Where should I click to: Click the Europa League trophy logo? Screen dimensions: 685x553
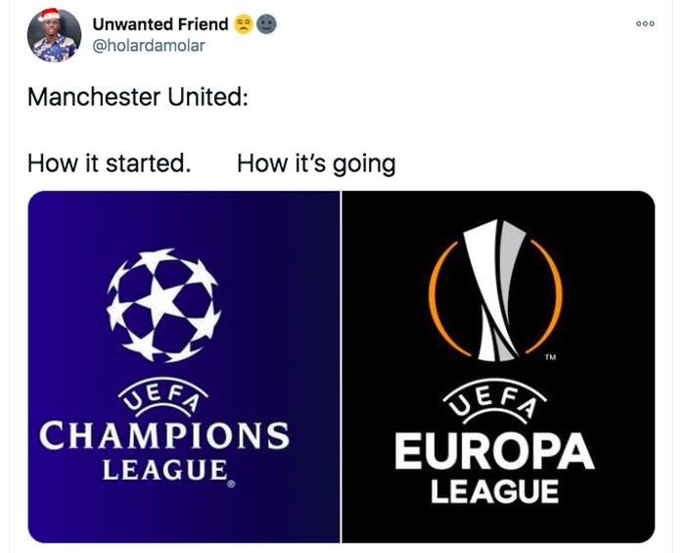pyautogui.click(x=496, y=290)
